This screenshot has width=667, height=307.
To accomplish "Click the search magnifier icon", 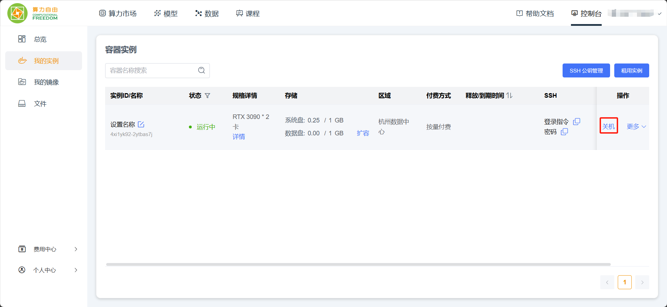I will (x=201, y=70).
